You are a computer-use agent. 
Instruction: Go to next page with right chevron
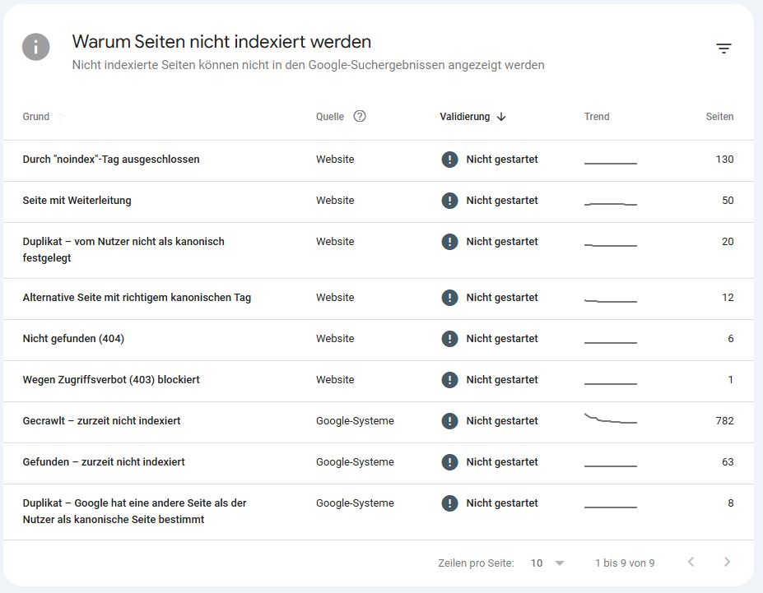coord(727,563)
